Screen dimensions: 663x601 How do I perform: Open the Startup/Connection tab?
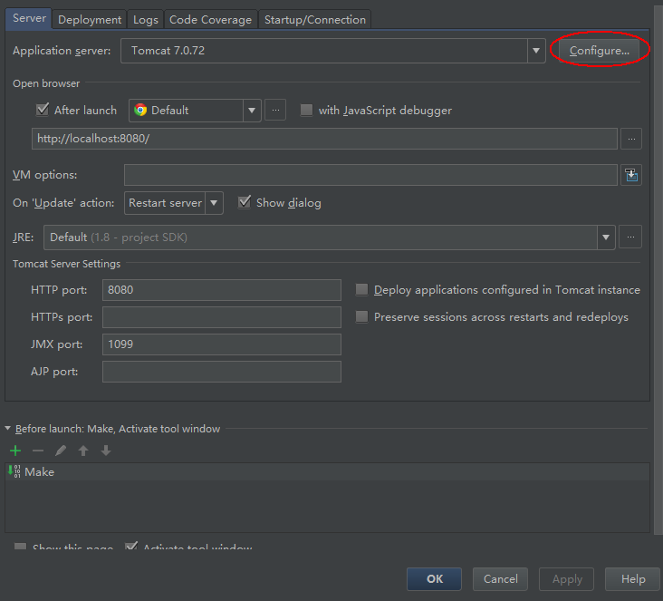click(314, 19)
